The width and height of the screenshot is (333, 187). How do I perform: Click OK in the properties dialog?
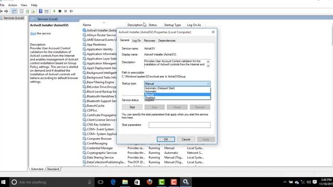pos(166,139)
